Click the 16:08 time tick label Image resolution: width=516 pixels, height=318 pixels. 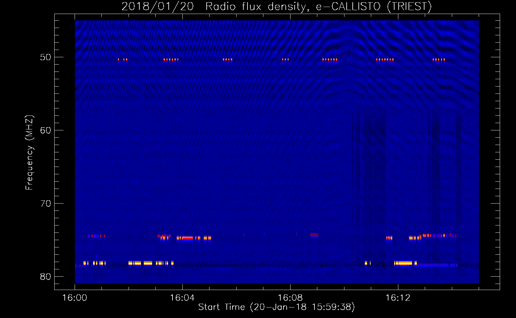(290, 298)
